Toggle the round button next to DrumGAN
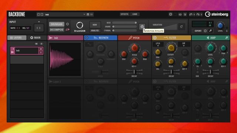 click(67, 24)
